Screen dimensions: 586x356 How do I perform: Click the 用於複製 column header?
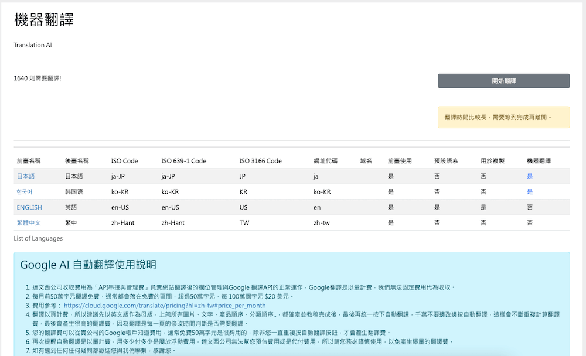[492, 161]
